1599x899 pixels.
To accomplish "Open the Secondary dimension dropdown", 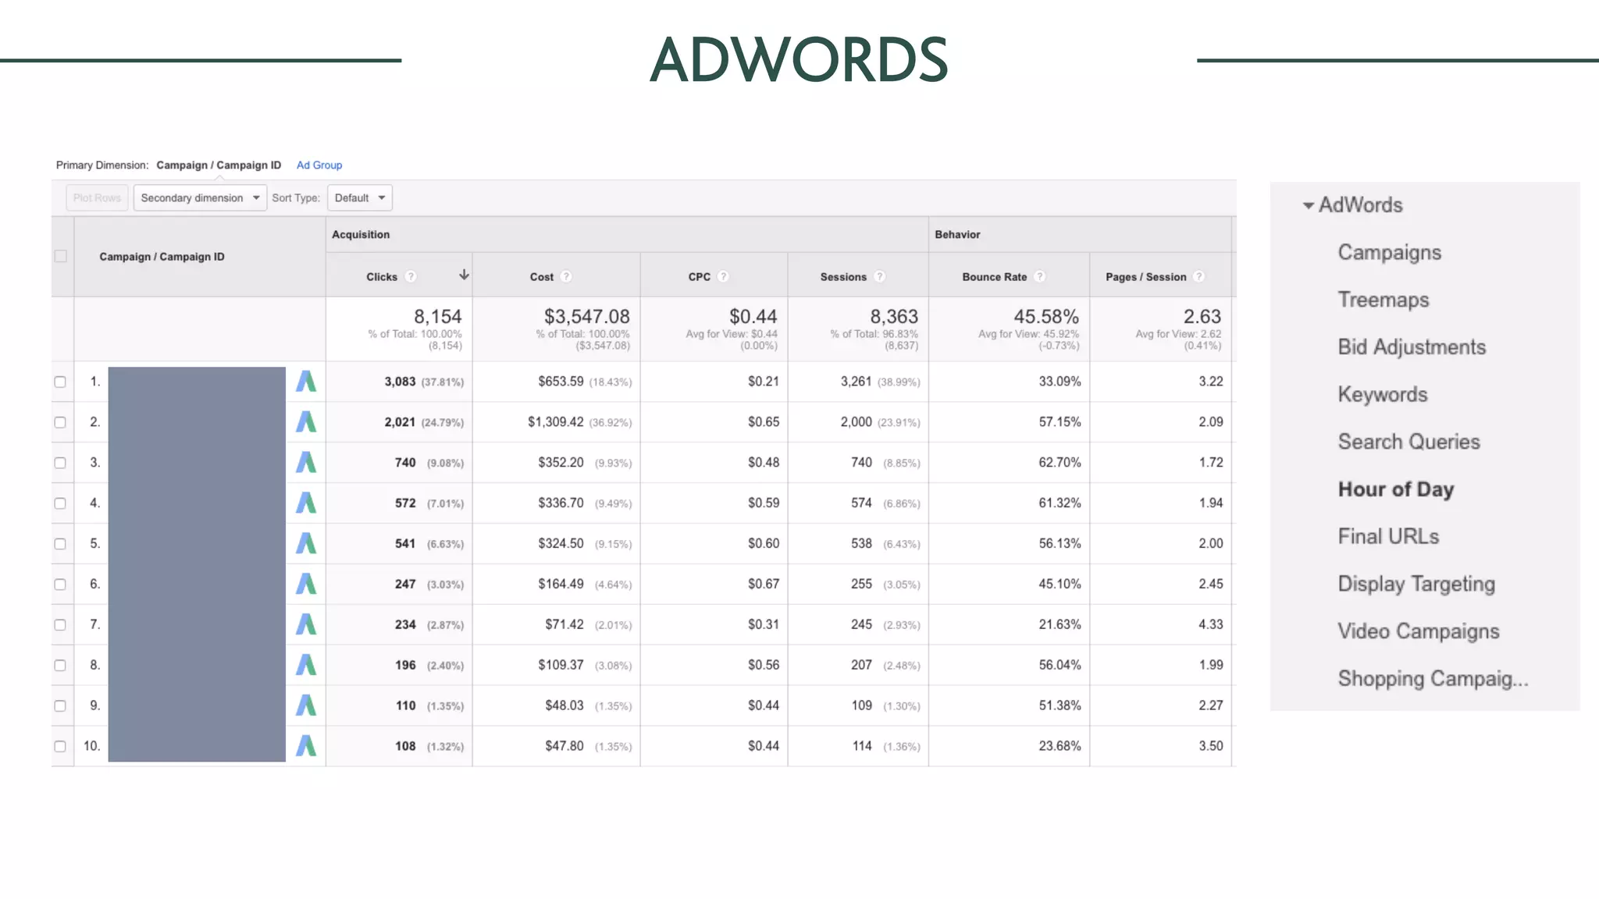I will (x=200, y=198).
